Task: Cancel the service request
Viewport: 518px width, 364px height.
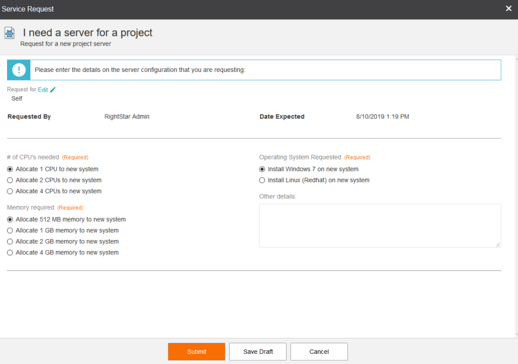Action: pyautogui.click(x=319, y=351)
